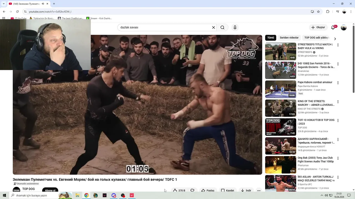
Task: Open the Stream - Kick Dashboard bookmark
Action: [99, 19]
